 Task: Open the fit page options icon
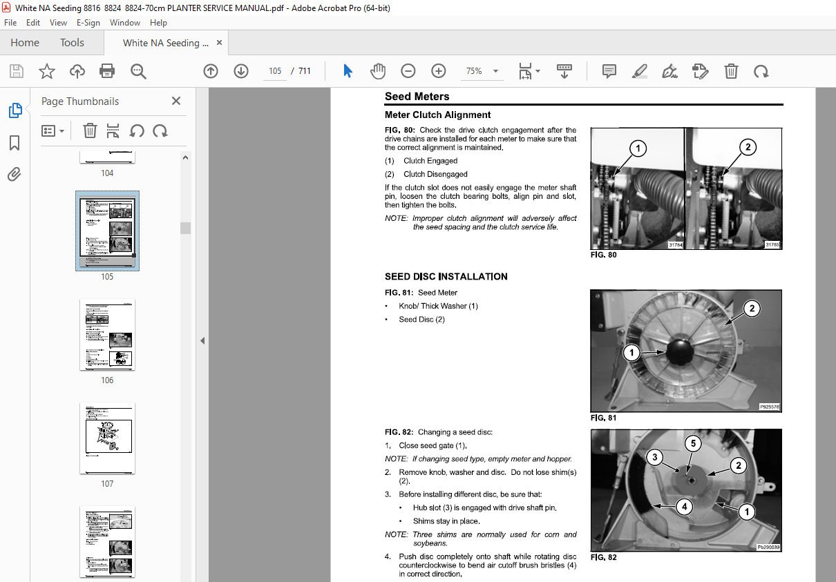coord(529,71)
